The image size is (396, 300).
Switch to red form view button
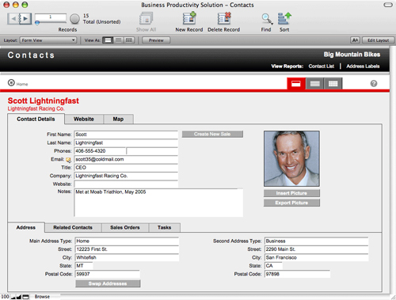click(x=296, y=84)
